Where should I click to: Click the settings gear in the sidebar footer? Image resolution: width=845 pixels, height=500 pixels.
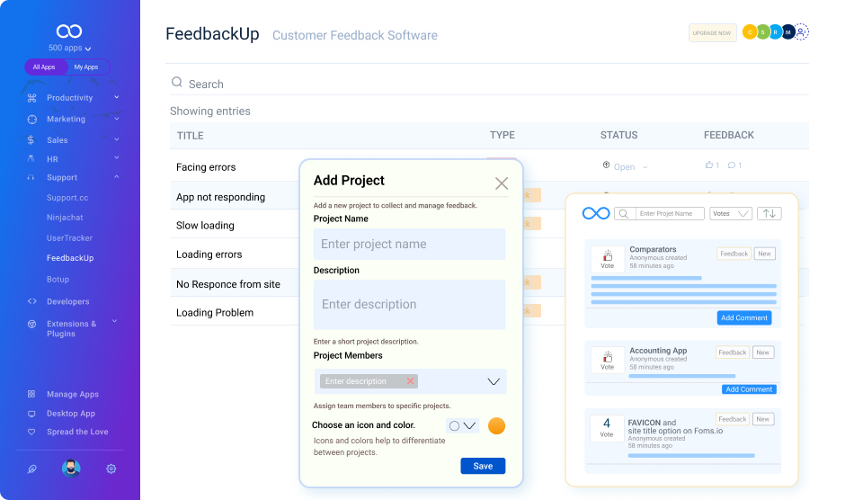[x=111, y=469]
